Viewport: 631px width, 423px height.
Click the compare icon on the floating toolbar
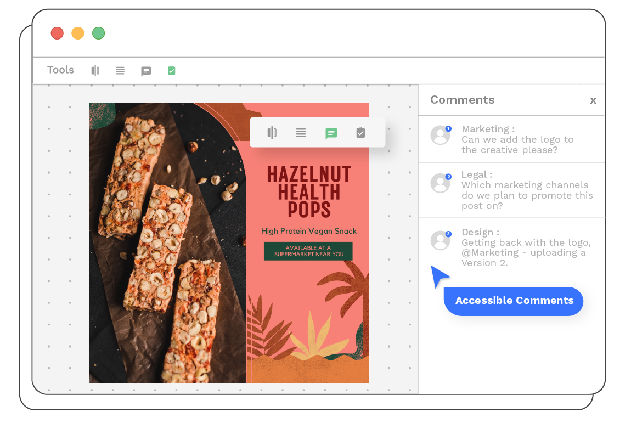[272, 133]
